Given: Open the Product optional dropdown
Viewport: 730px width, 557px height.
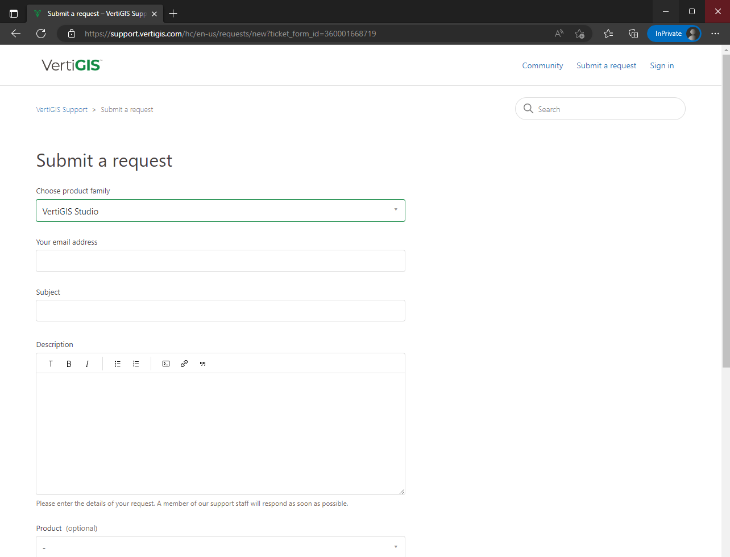Looking at the screenshot, I should point(221,546).
